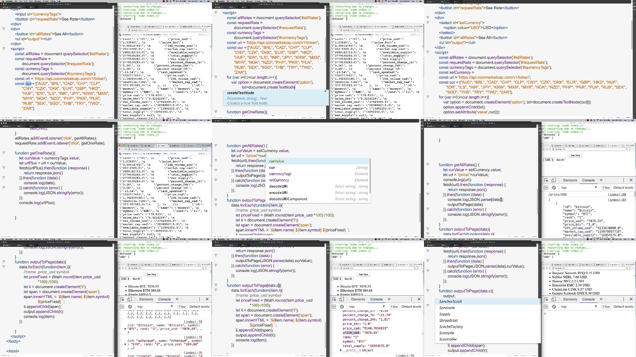Clear the empty console under Request Network list
This screenshot has height=357, width=636.
(554, 307)
